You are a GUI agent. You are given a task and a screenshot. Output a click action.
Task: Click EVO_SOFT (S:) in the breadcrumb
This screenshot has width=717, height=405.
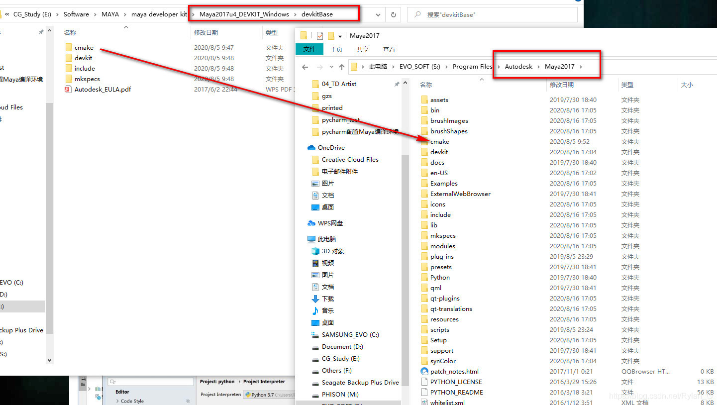click(420, 67)
